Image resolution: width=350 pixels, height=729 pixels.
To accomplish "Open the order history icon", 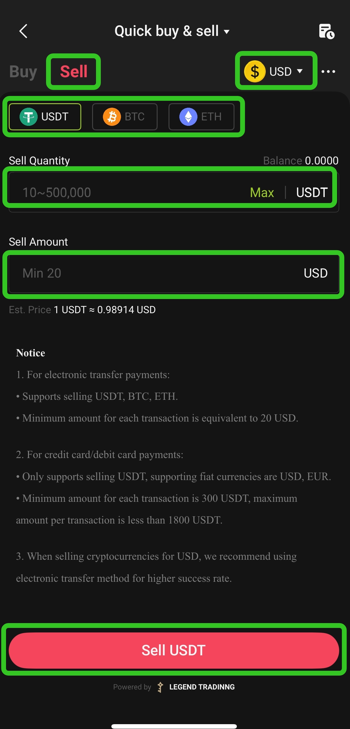I will tap(326, 31).
